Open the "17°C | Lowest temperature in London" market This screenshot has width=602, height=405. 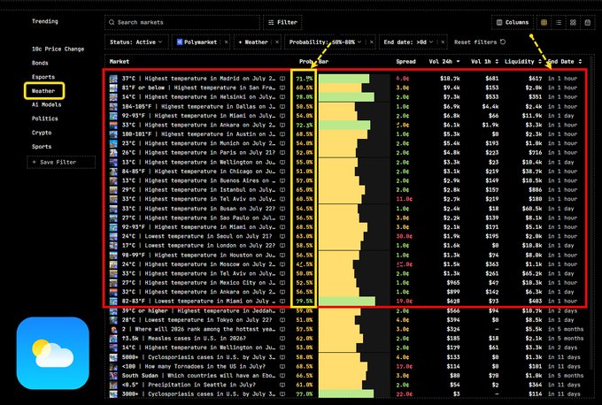198,246
